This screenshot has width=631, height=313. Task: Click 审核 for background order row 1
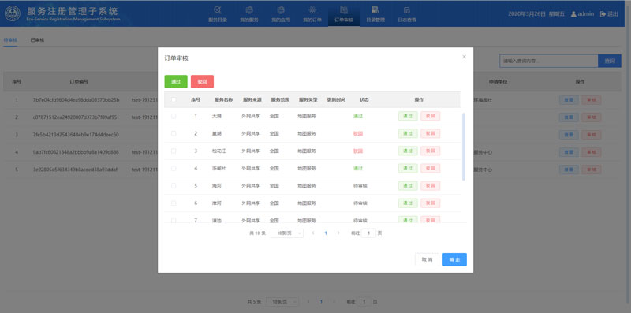[x=592, y=100]
